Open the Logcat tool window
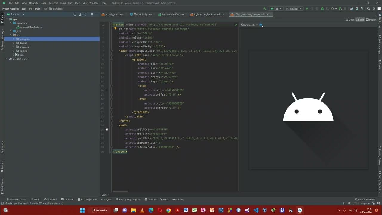 [106, 199]
